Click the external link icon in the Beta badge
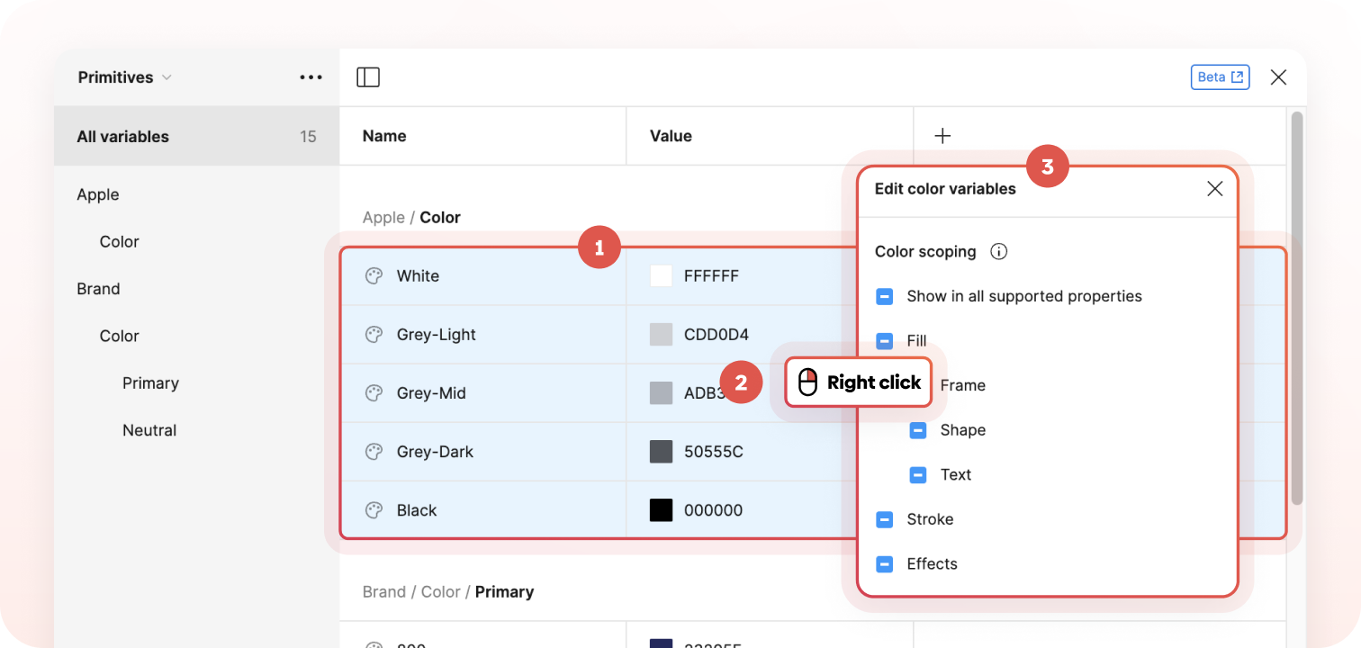The height and width of the screenshot is (648, 1361). point(1236,76)
